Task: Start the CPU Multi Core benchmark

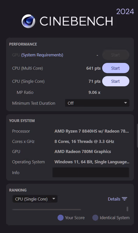Action: [116, 68]
